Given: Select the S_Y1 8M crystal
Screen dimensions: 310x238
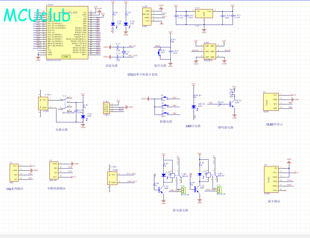Looking at the screenshot, I should click(124, 52).
